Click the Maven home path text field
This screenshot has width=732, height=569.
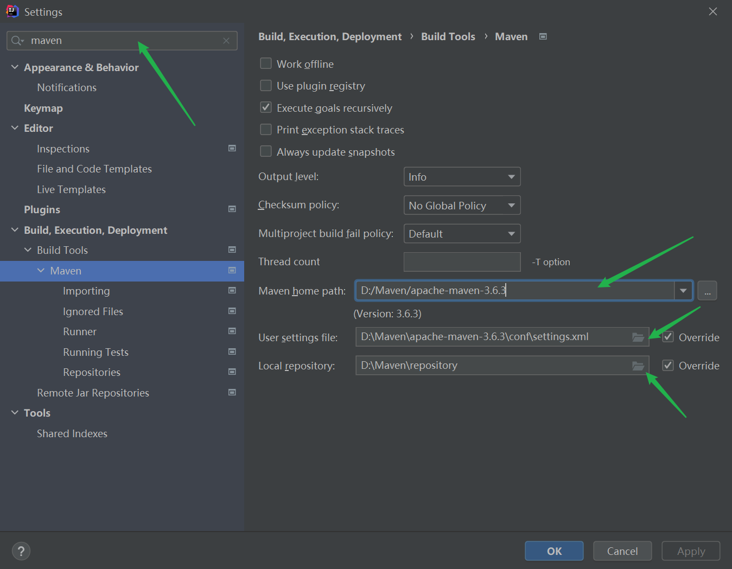(x=515, y=291)
